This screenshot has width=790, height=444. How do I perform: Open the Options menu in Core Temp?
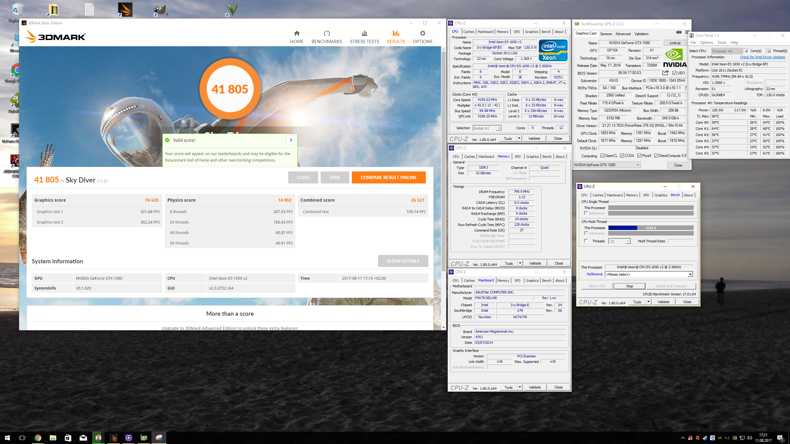point(706,43)
